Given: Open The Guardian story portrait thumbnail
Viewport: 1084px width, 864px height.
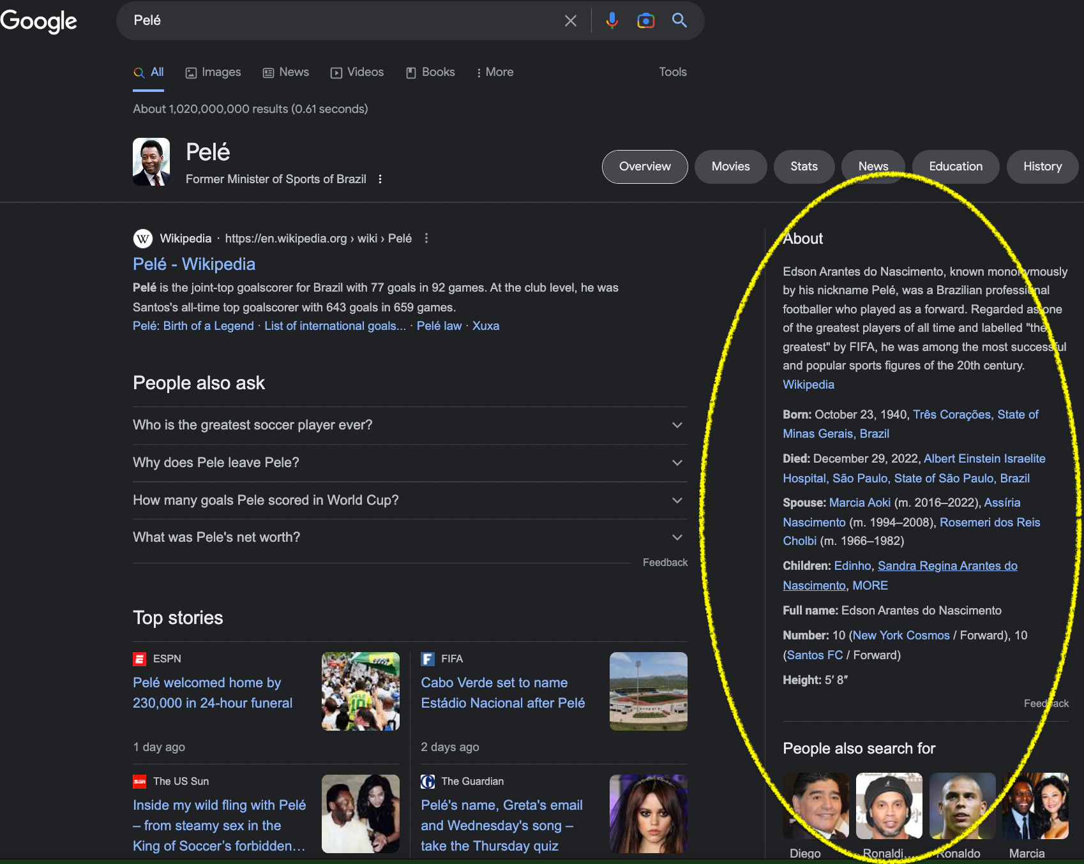Looking at the screenshot, I should [649, 814].
